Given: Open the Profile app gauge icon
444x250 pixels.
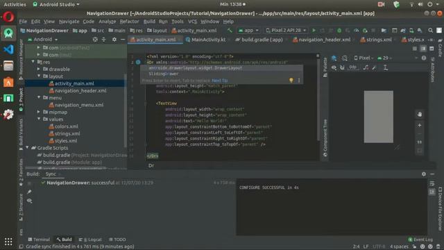Looking at the screenshot, I should coord(356,31).
